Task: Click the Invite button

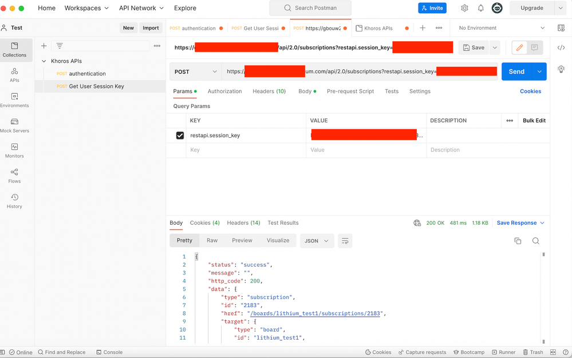Action: tap(432, 8)
